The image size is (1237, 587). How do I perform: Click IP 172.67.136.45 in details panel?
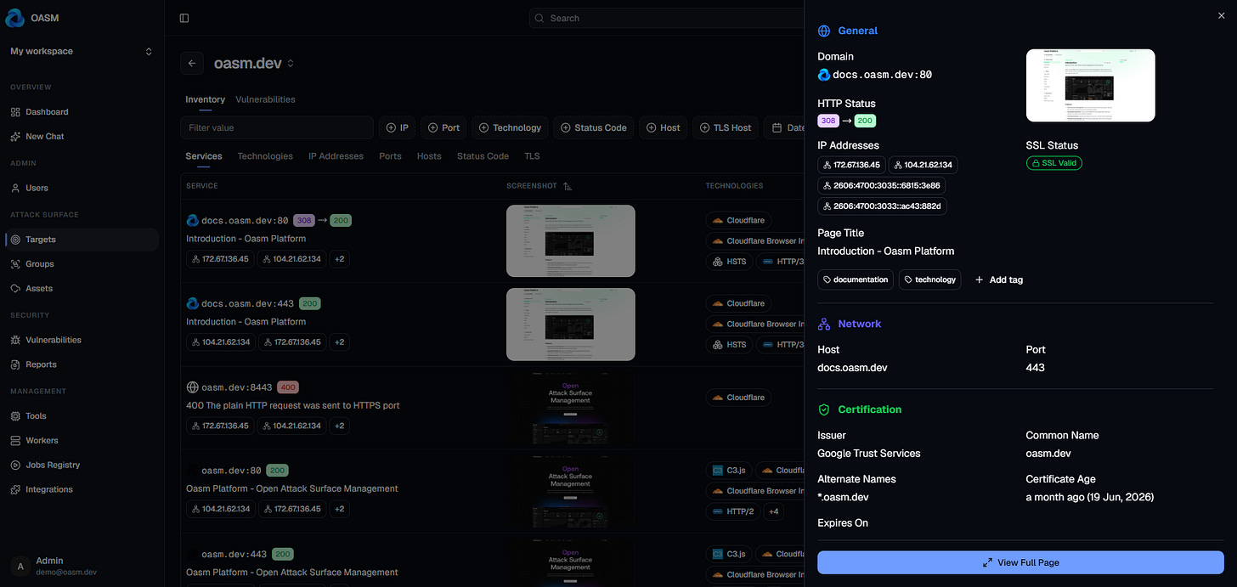coord(851,165)
